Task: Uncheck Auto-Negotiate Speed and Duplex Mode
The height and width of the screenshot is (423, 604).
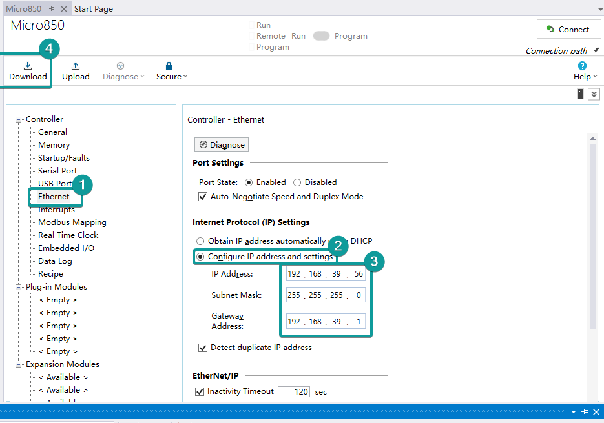Action: coord(203,197)
